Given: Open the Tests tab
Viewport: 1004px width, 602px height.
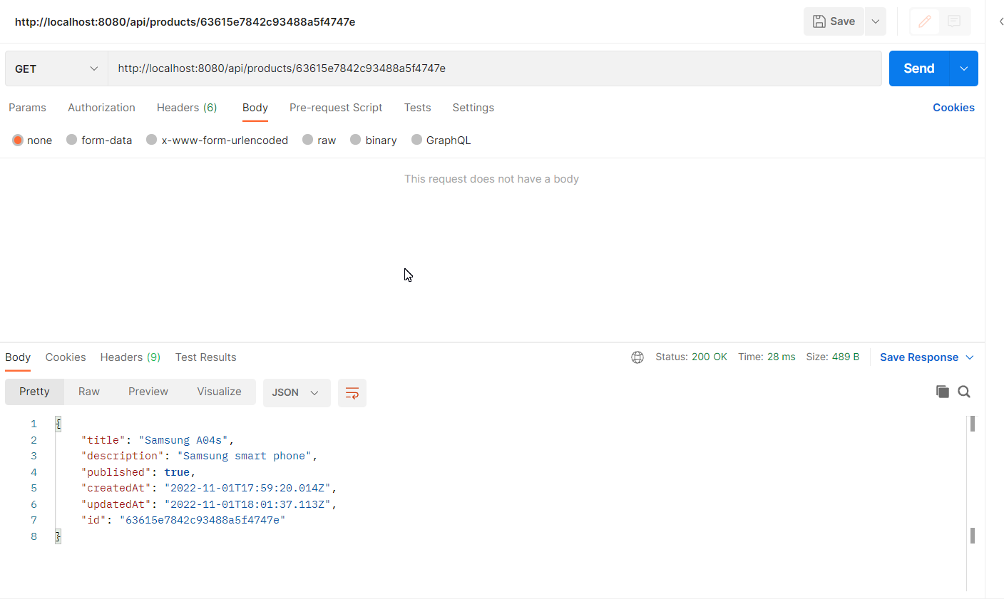Looking at the screenshot, I should 418,108.
